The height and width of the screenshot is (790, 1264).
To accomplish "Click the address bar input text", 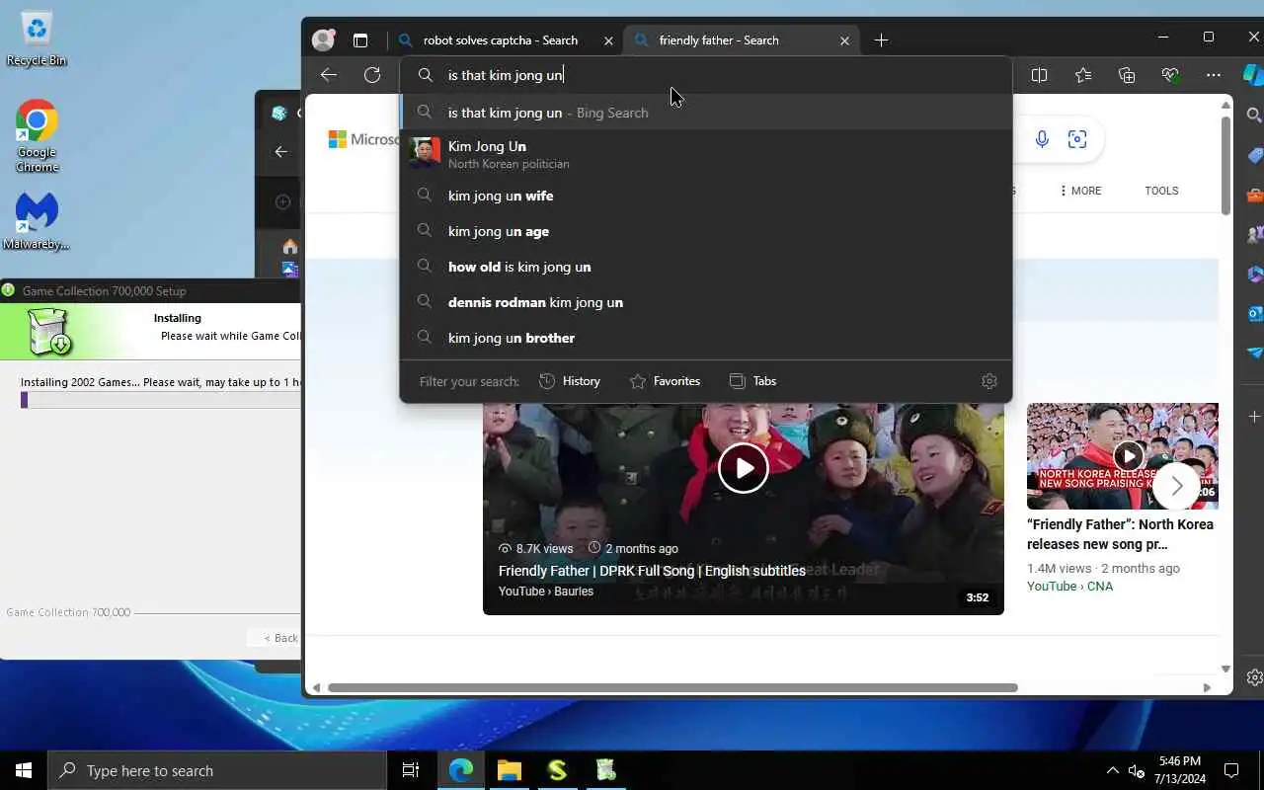I will (506, 75).
